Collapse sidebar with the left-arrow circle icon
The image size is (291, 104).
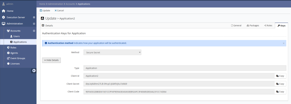pos(34,70)
